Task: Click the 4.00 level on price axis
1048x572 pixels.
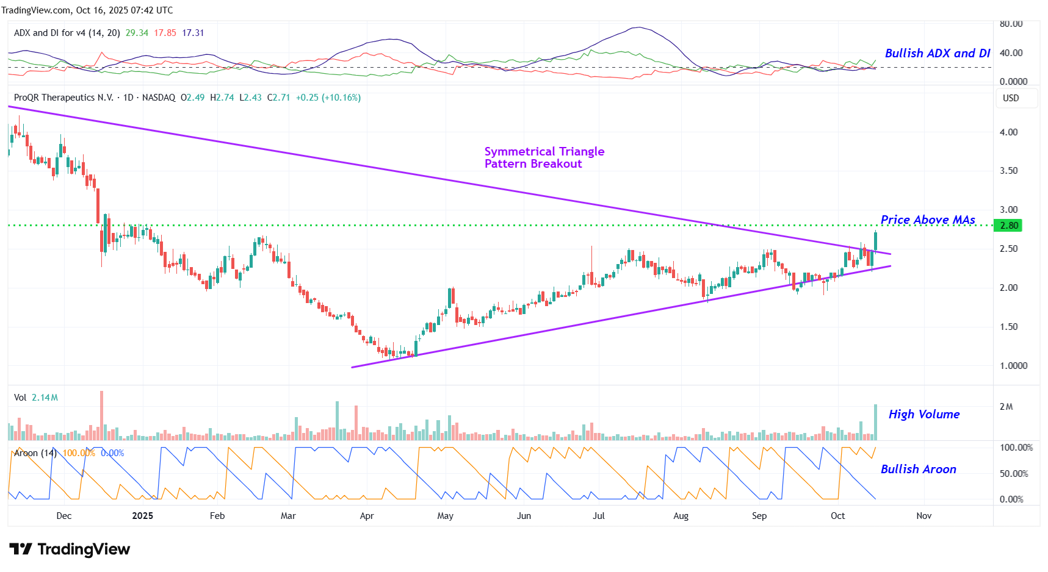Action: click(x=1008, y=132)
